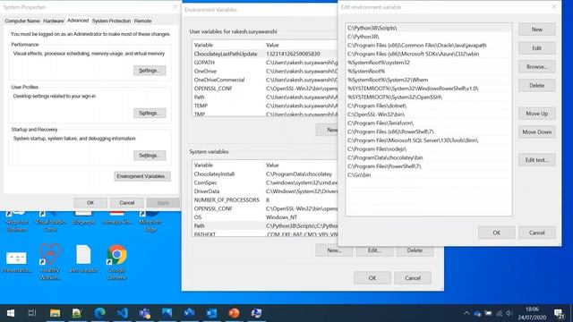Launch Microsoft Edge from the taskbar
Image resolution: width=573 pixels, height=322 pixels.
tap(99, 313)
